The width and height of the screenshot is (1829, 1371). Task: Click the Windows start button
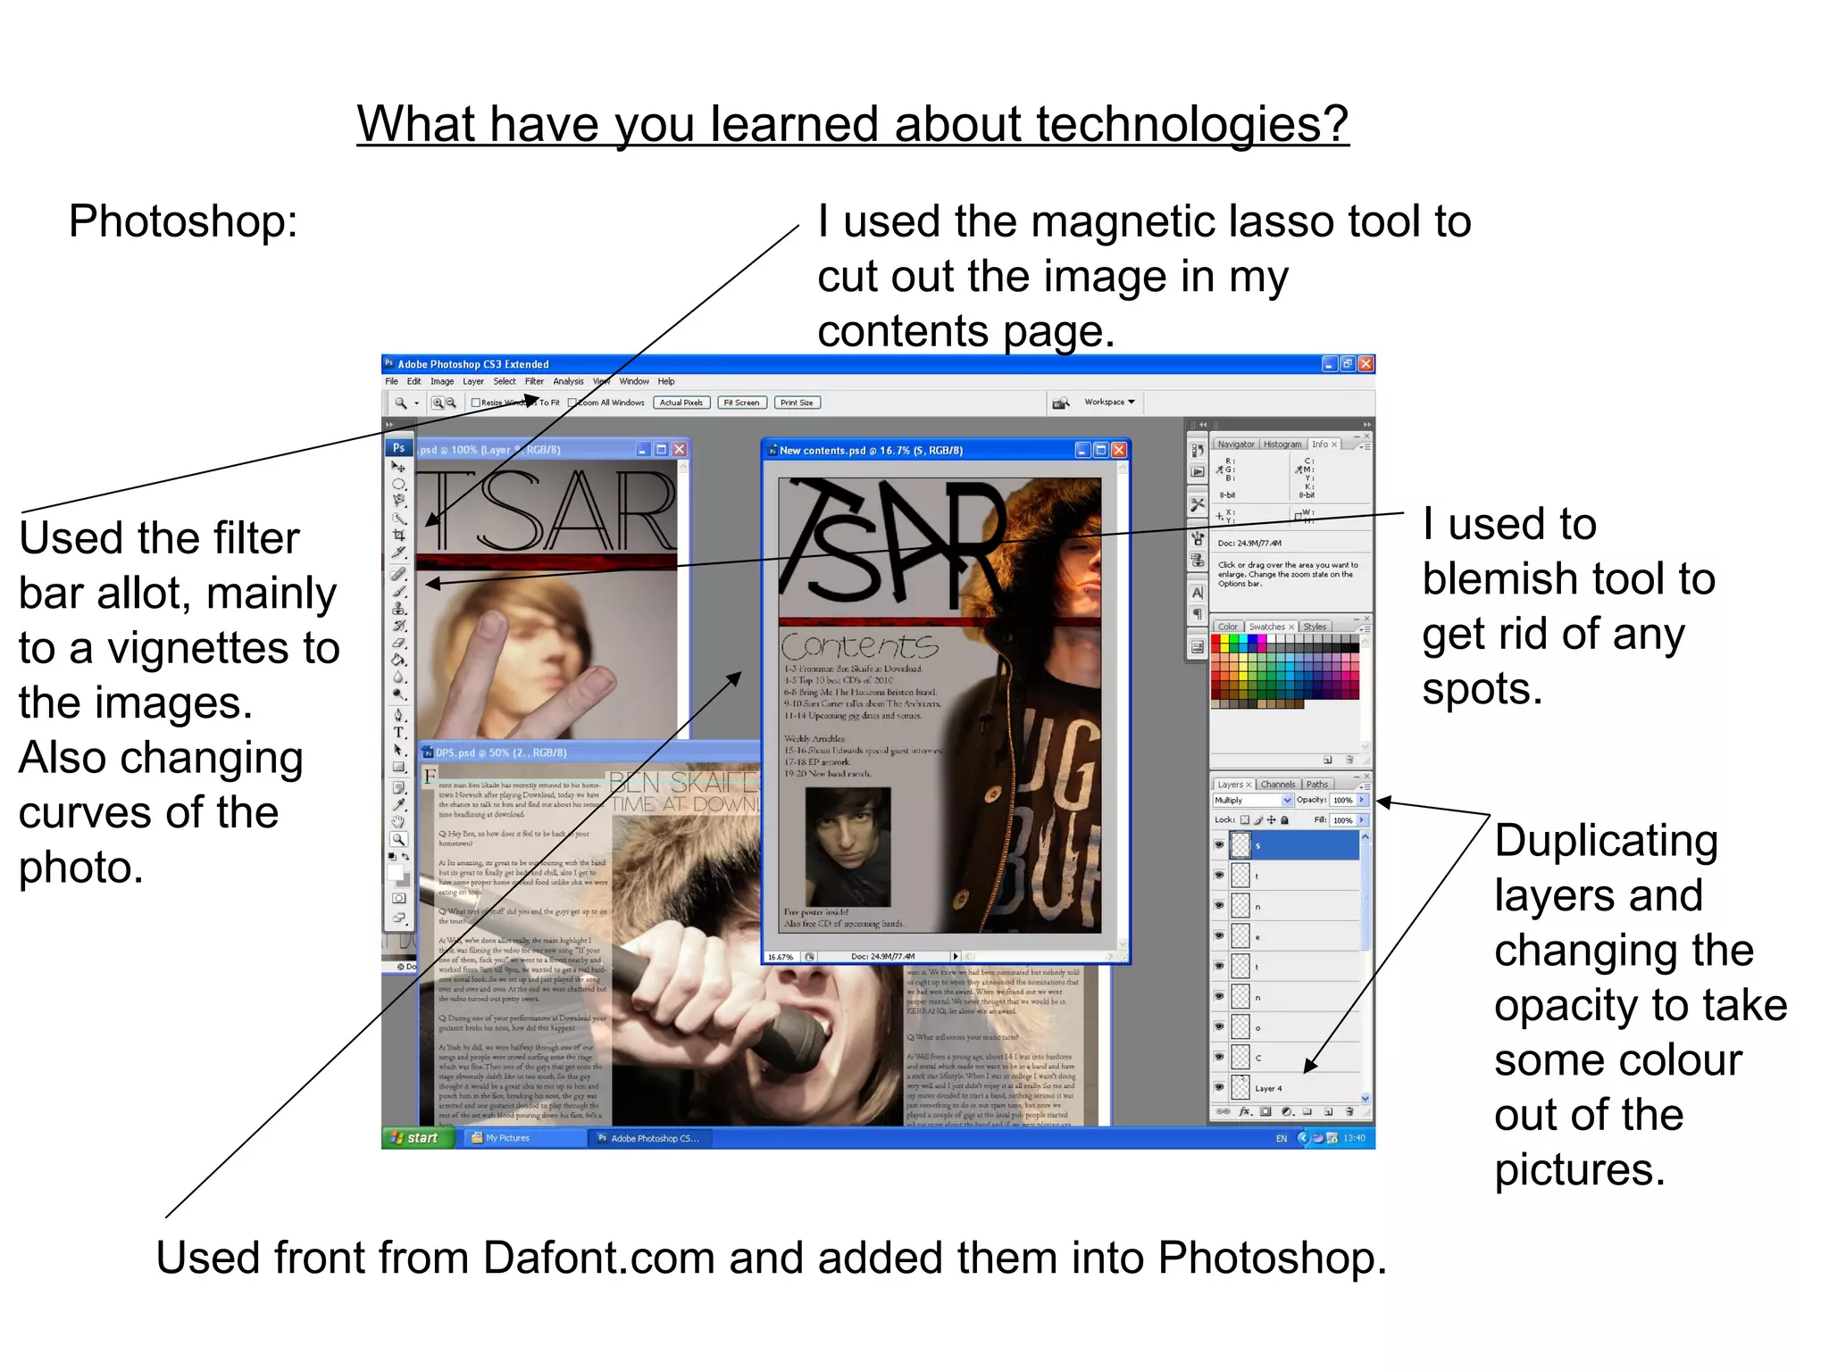pyautogui.click(x=418, y=1138)
